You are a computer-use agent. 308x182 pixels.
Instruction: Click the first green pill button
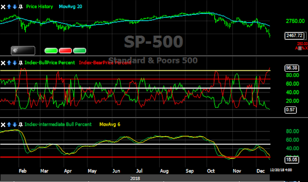(51, 51)
